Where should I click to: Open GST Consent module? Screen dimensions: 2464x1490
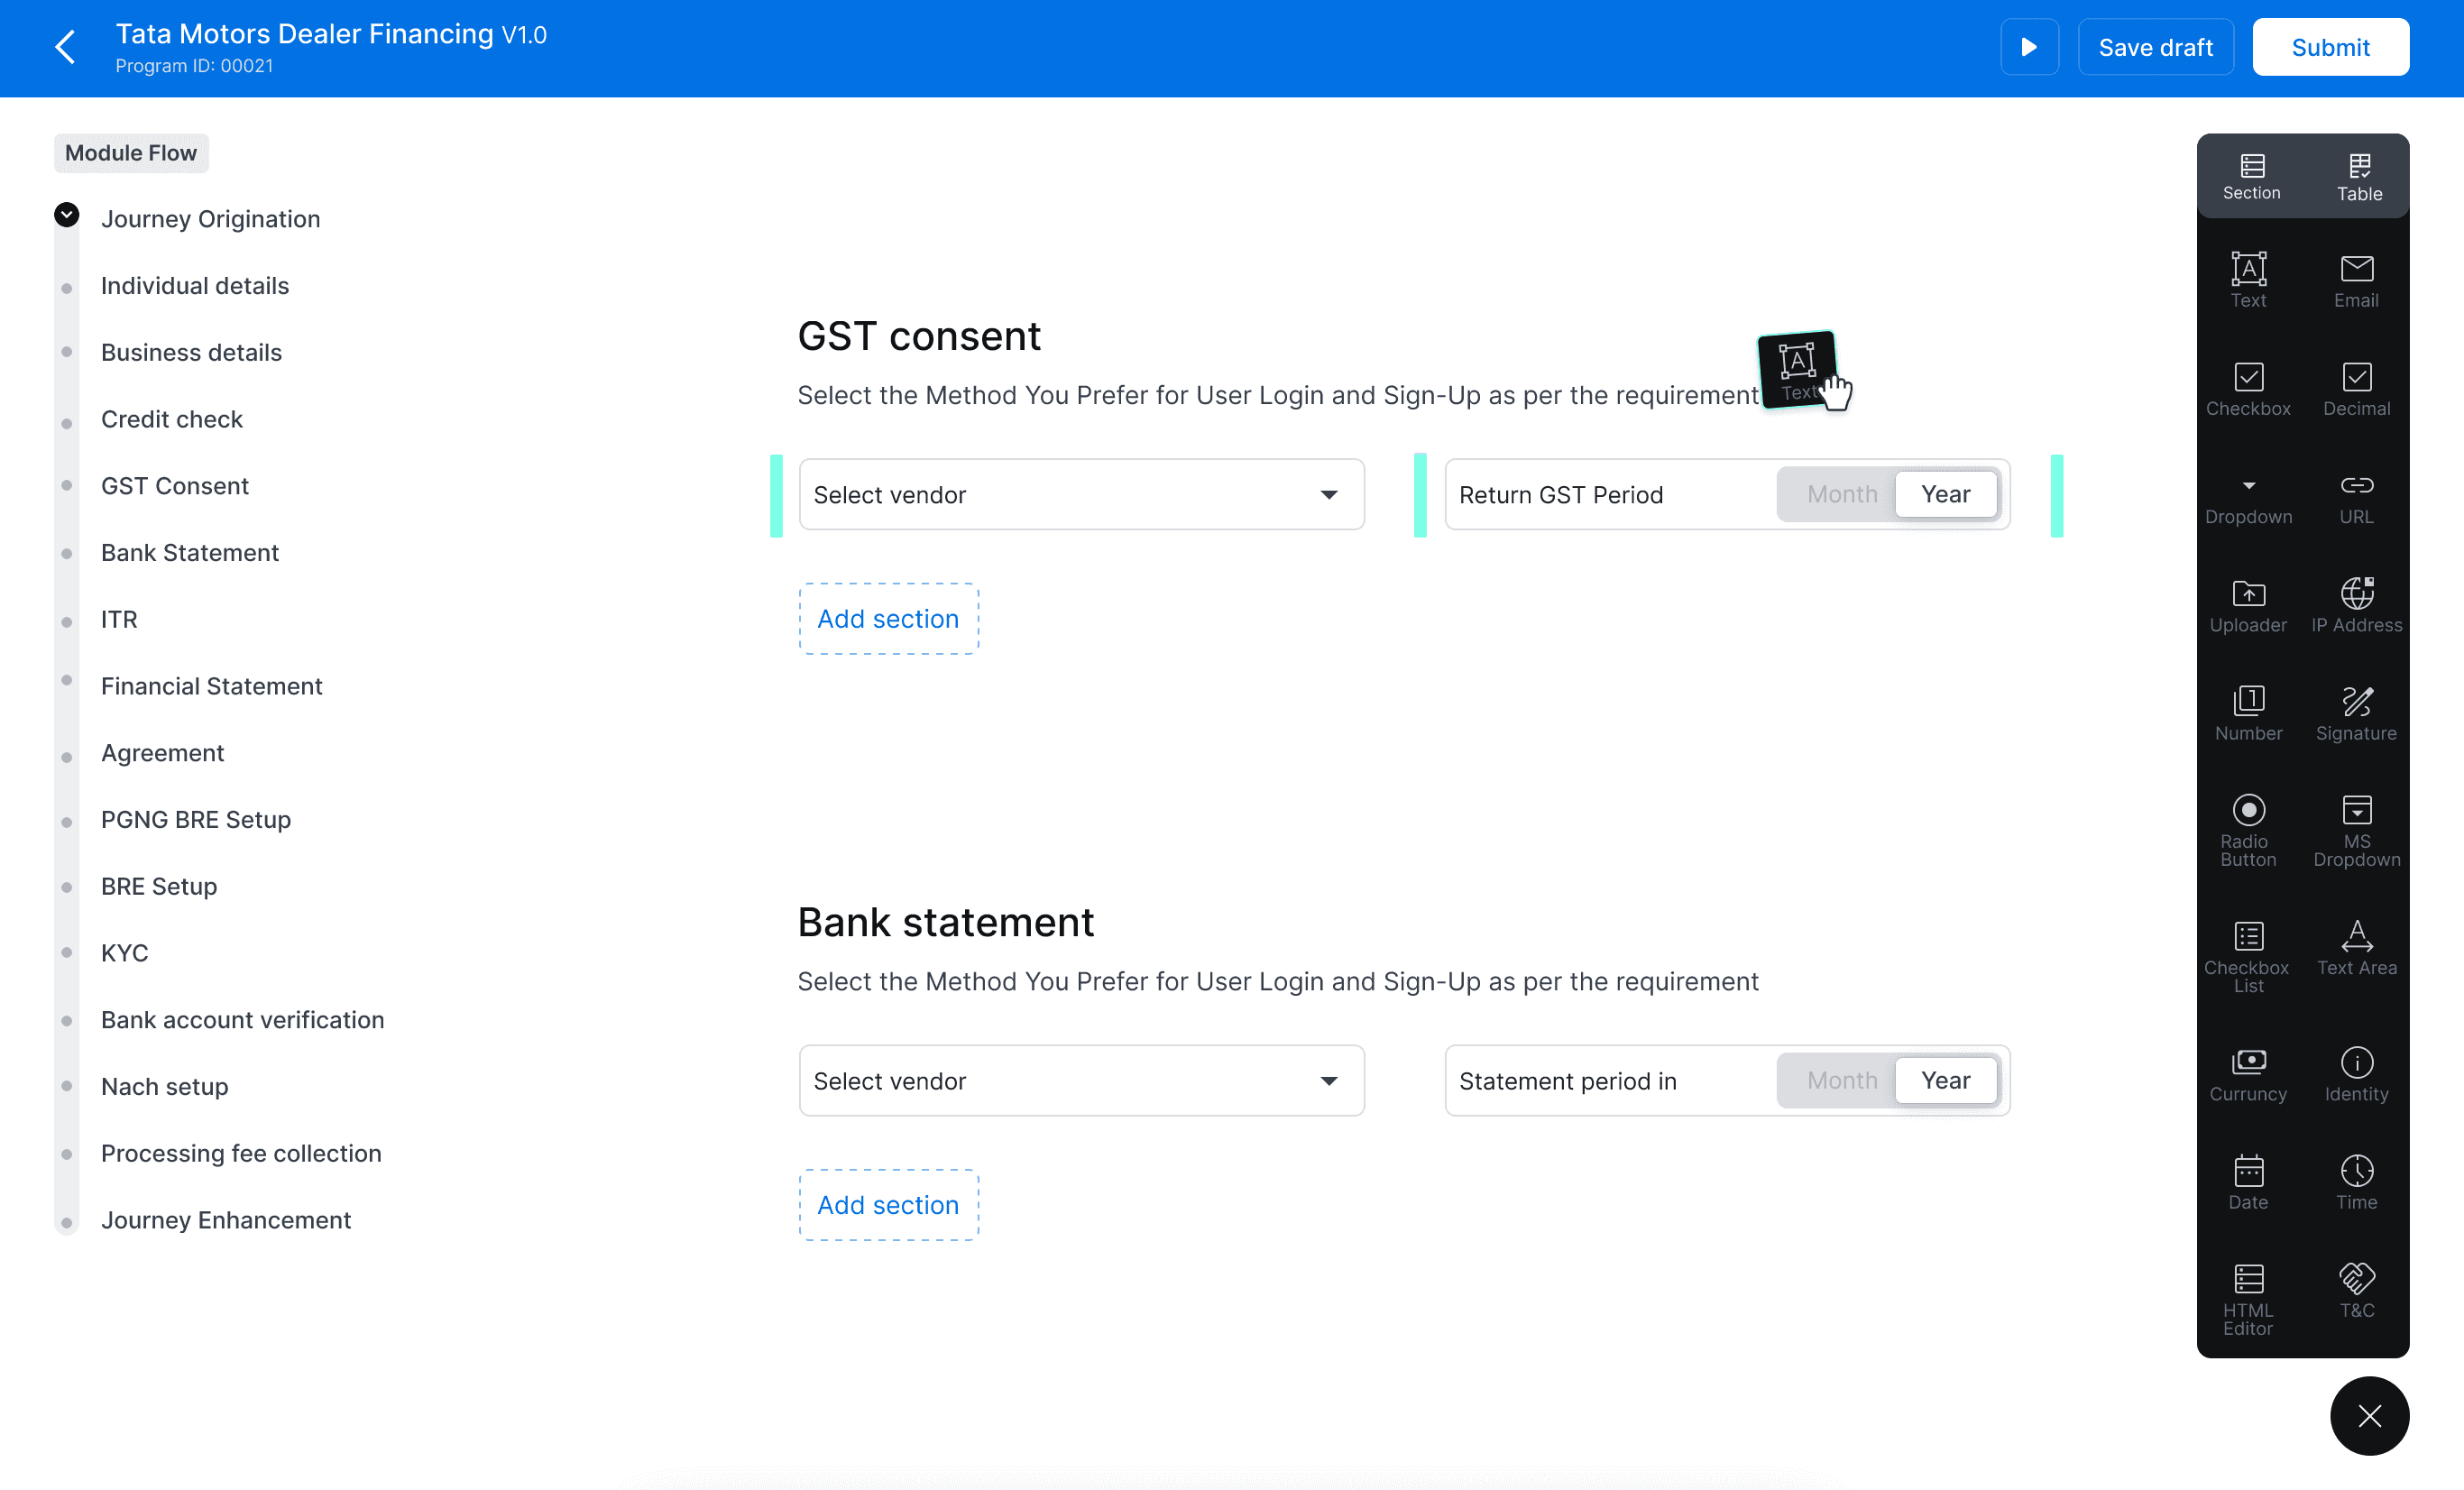[x=175, y=486]
